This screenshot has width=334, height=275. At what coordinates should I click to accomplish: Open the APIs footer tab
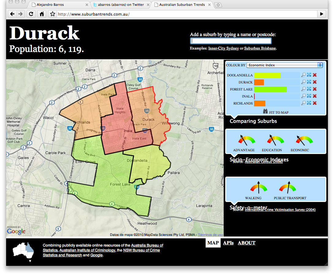coord(228,243)
